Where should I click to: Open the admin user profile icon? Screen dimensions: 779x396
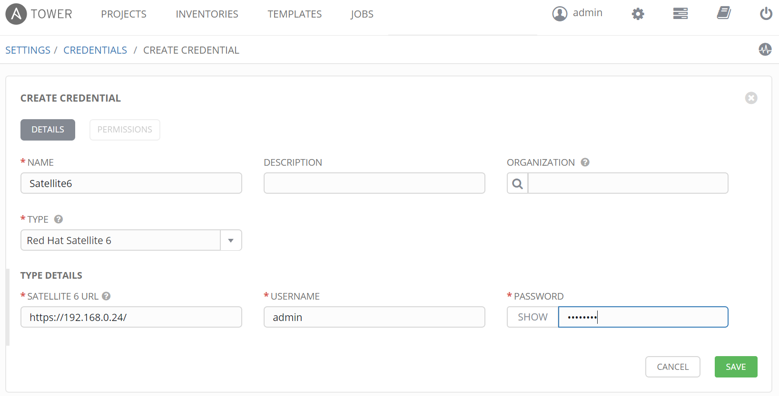pyautogui.click(x=560, y=14)
